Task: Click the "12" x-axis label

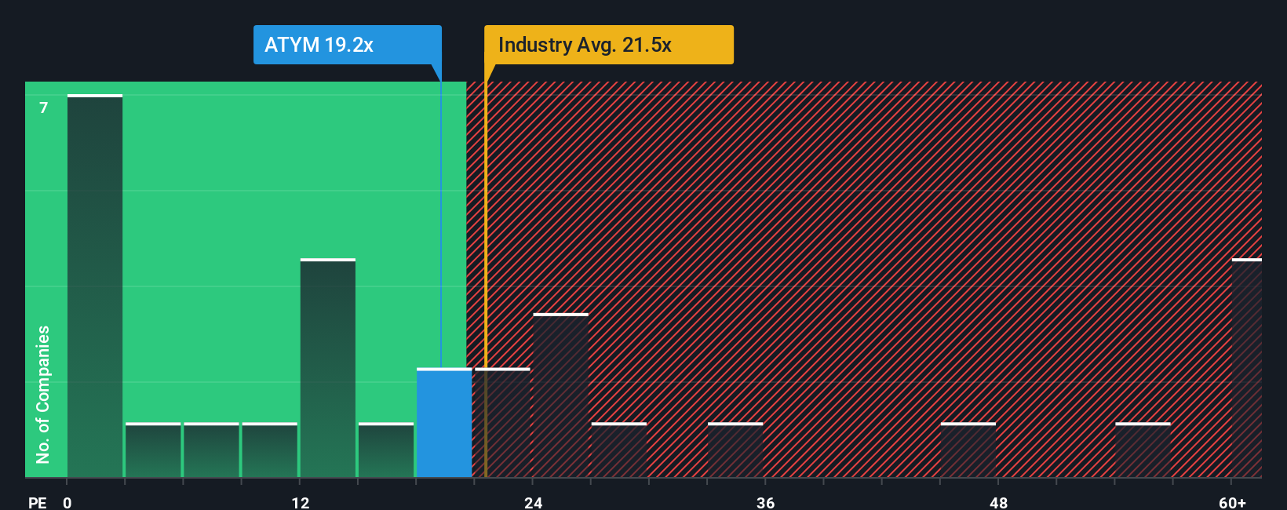Action: coord(301,502)
